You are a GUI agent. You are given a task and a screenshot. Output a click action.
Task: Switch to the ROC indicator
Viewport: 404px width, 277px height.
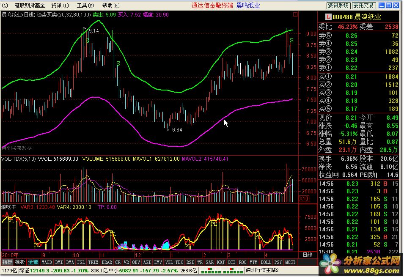point(242,262)
